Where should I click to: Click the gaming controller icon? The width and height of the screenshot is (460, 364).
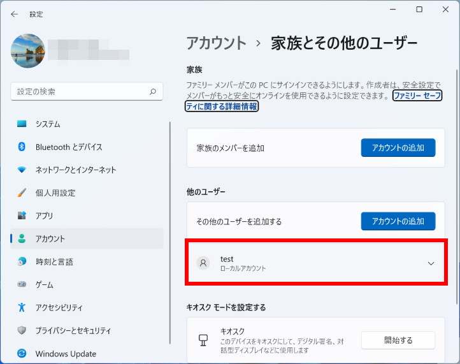click(x=22, y=284)
